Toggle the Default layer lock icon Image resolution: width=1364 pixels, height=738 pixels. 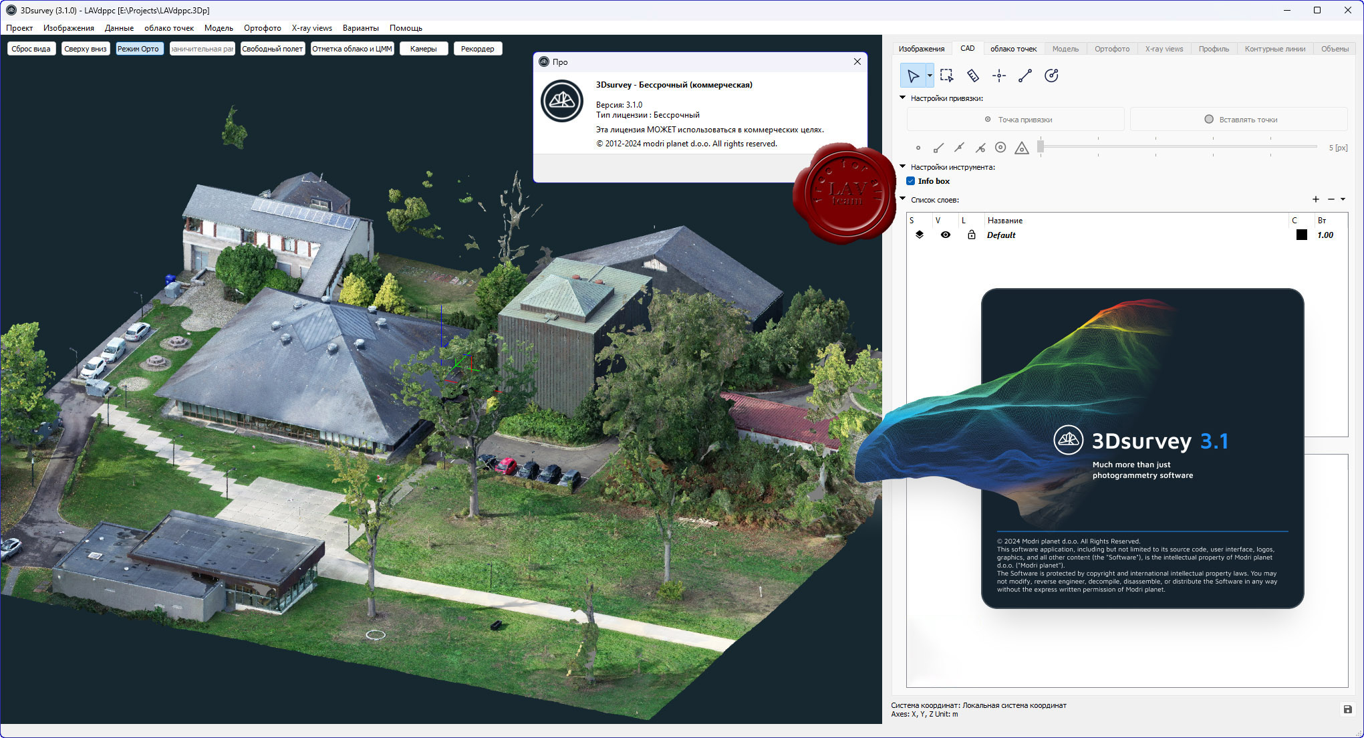point(972,235)
